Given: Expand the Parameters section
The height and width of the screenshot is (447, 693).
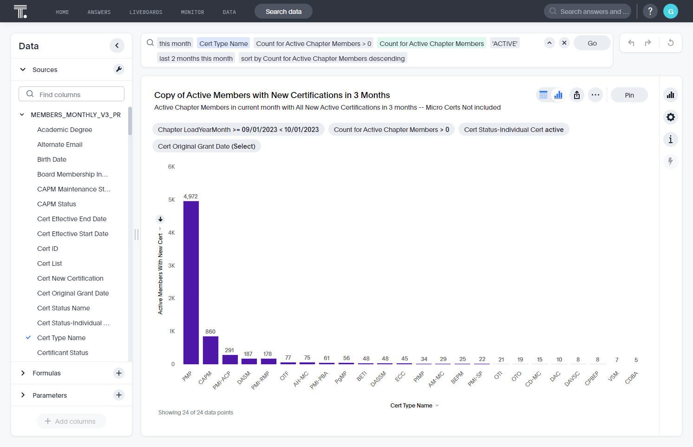Looking at the screenshot, I should tap(23, 395).
